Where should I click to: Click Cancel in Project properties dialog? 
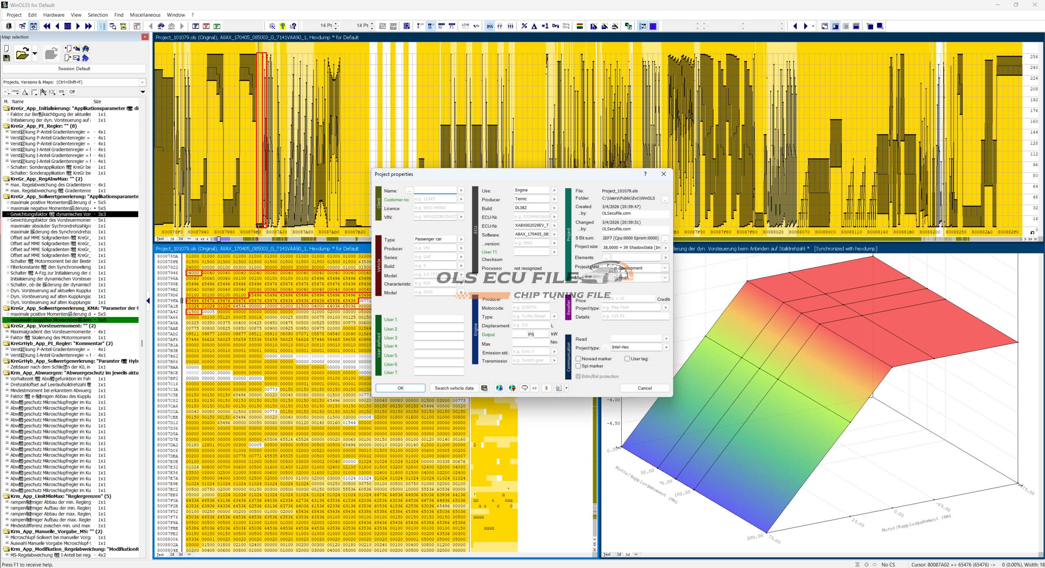(645, 388)
